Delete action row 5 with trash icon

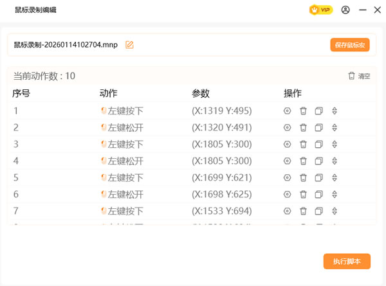click(x=303, y=177)
